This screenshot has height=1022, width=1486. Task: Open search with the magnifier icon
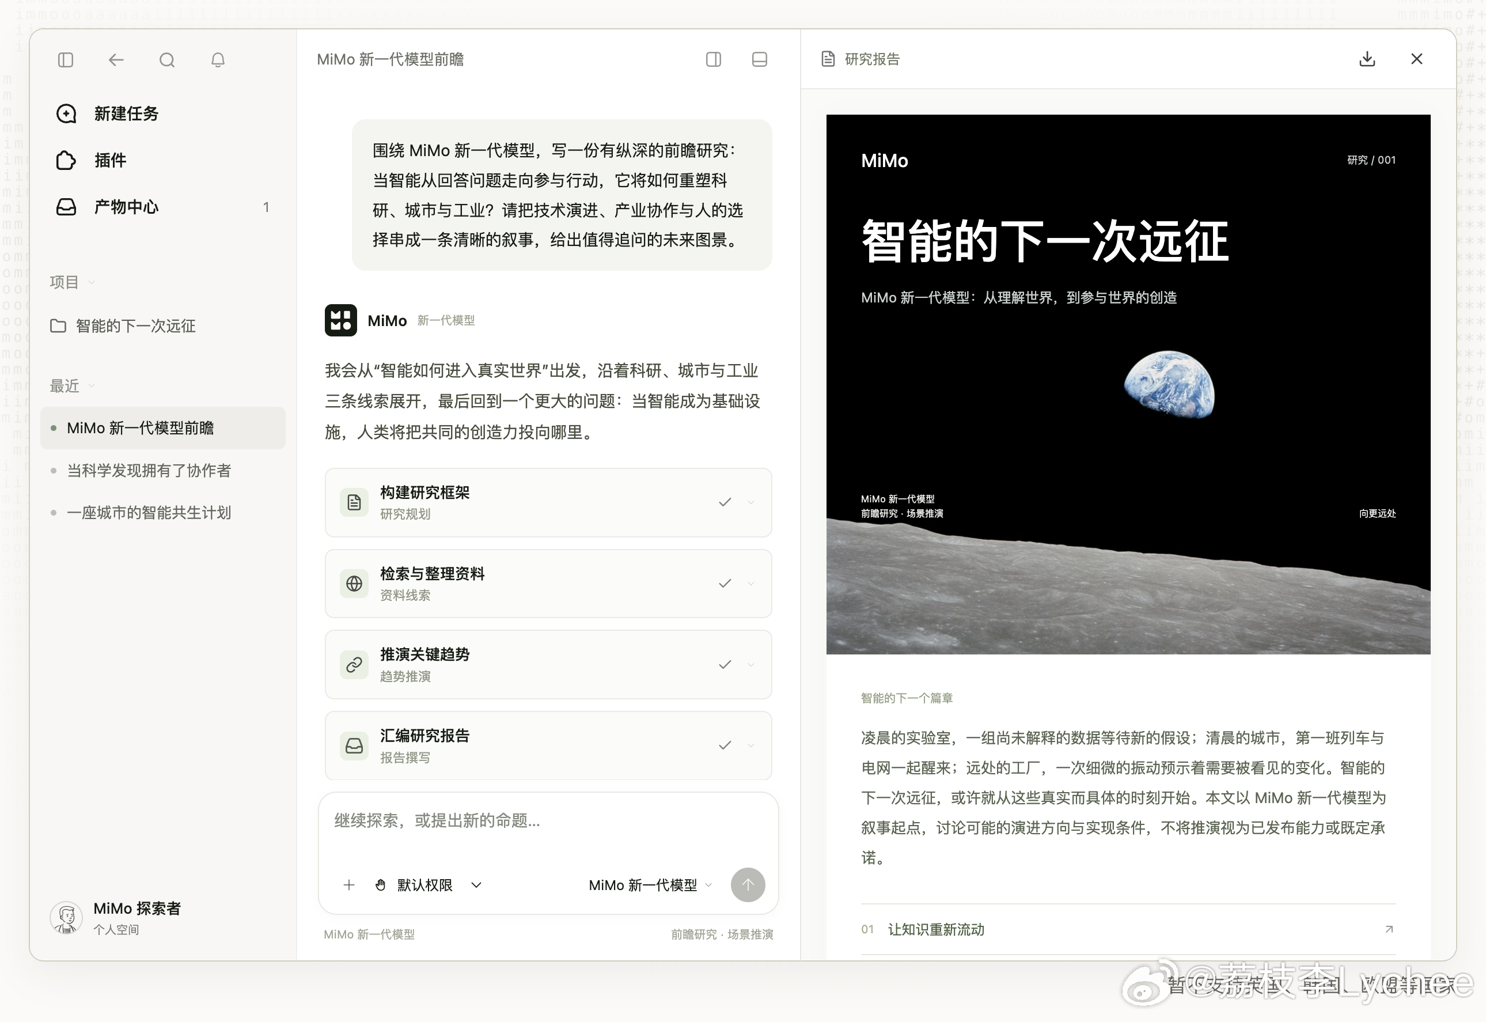(166, 60)
